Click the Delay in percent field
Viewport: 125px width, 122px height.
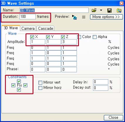point(101,82)
